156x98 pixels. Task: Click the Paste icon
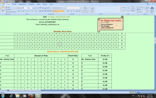pyautogui.click(x=3, y=8)
